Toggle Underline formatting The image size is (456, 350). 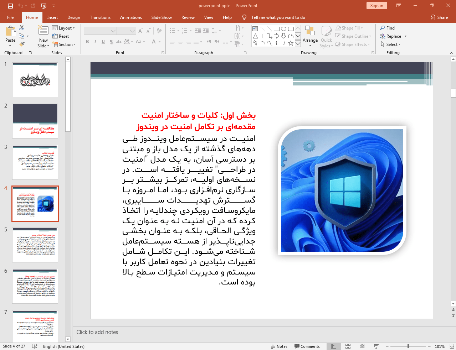pyautogui.click(x=103, y=42)
